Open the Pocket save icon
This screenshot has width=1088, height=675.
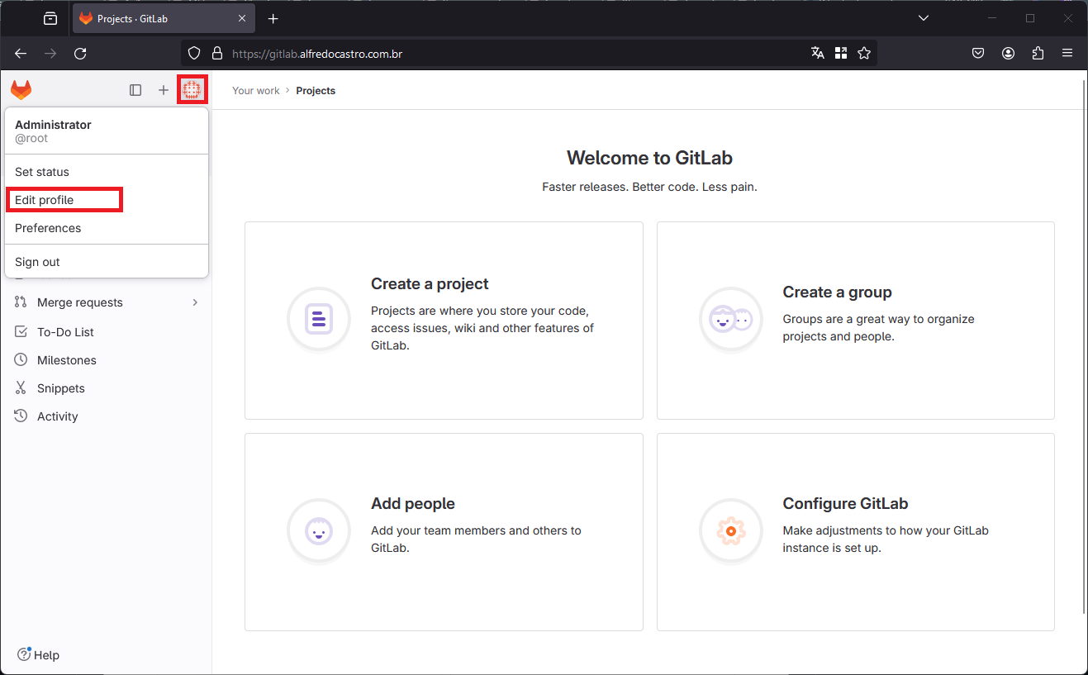[x=978, y=53]
